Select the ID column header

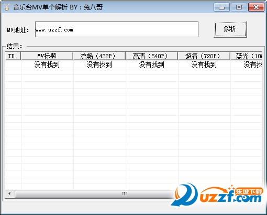pyautogui.click(x=13, y=56)
